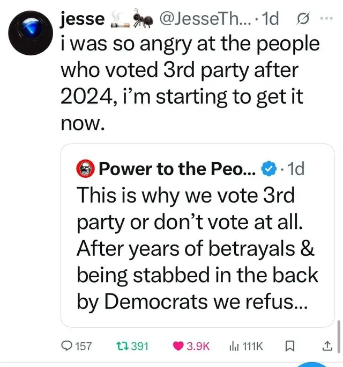The image size is (343, 367).
Task: Like the tweet with the heart
Action: pyautogui.click(x=178, y=347)
